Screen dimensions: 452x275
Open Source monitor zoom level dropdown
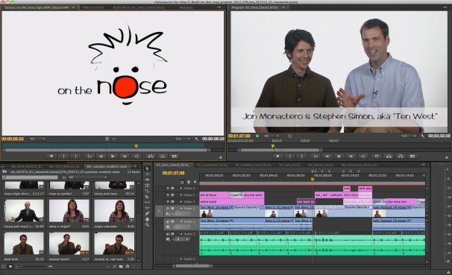[37, 139]
